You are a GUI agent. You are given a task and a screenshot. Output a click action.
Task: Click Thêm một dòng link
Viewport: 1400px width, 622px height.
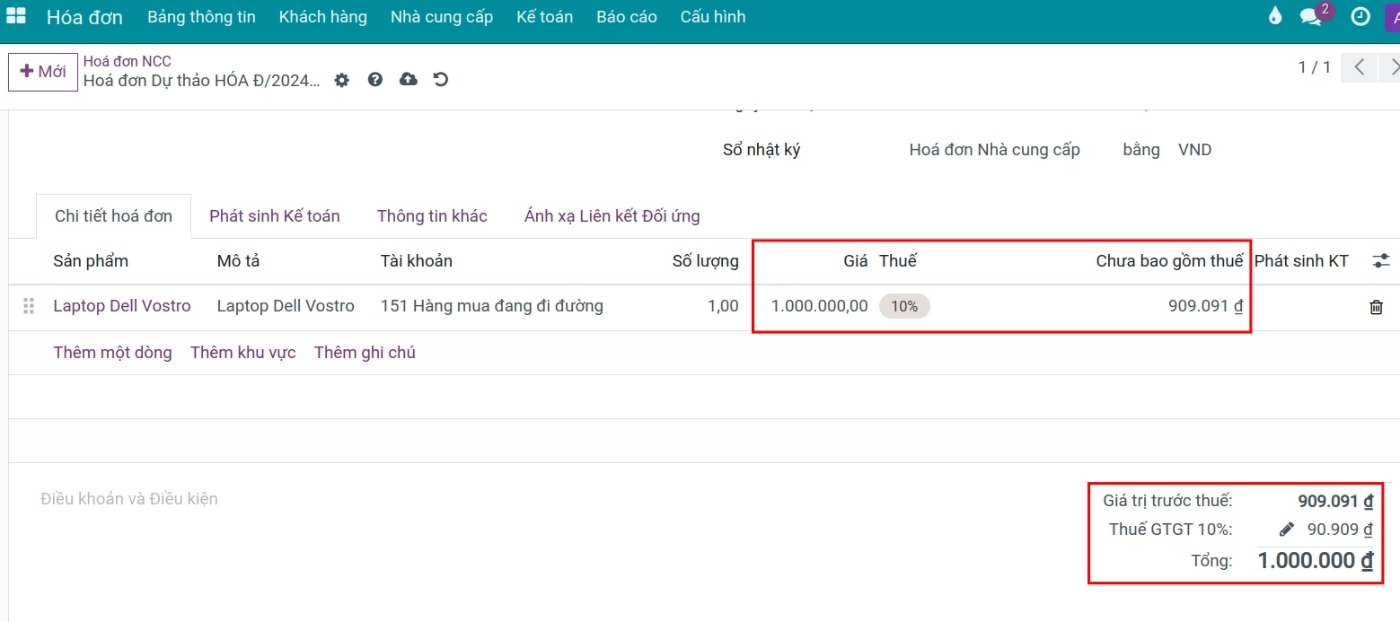point(112,353)
